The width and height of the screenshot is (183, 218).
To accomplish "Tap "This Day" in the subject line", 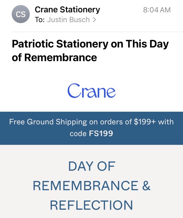I will coord(147,44).
